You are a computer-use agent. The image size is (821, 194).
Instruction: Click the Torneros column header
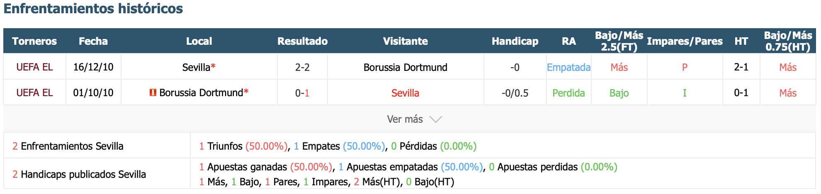[34, 41]
